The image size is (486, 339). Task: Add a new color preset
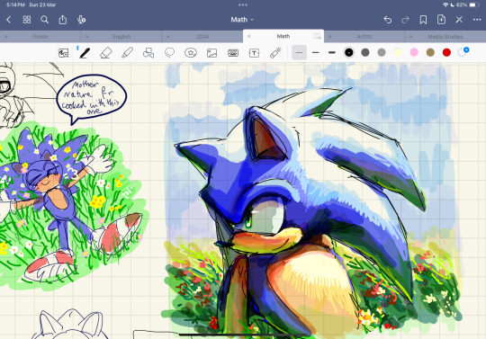point(463,51)
